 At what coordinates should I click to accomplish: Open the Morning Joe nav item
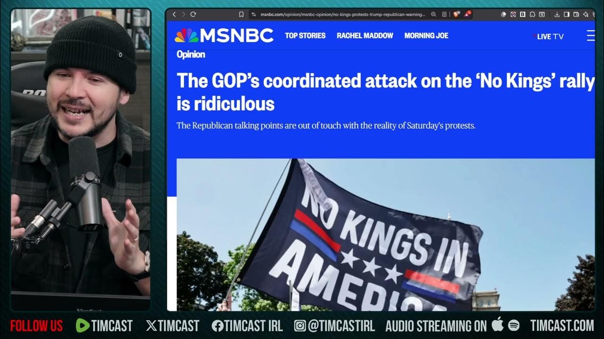coord(426,35)
